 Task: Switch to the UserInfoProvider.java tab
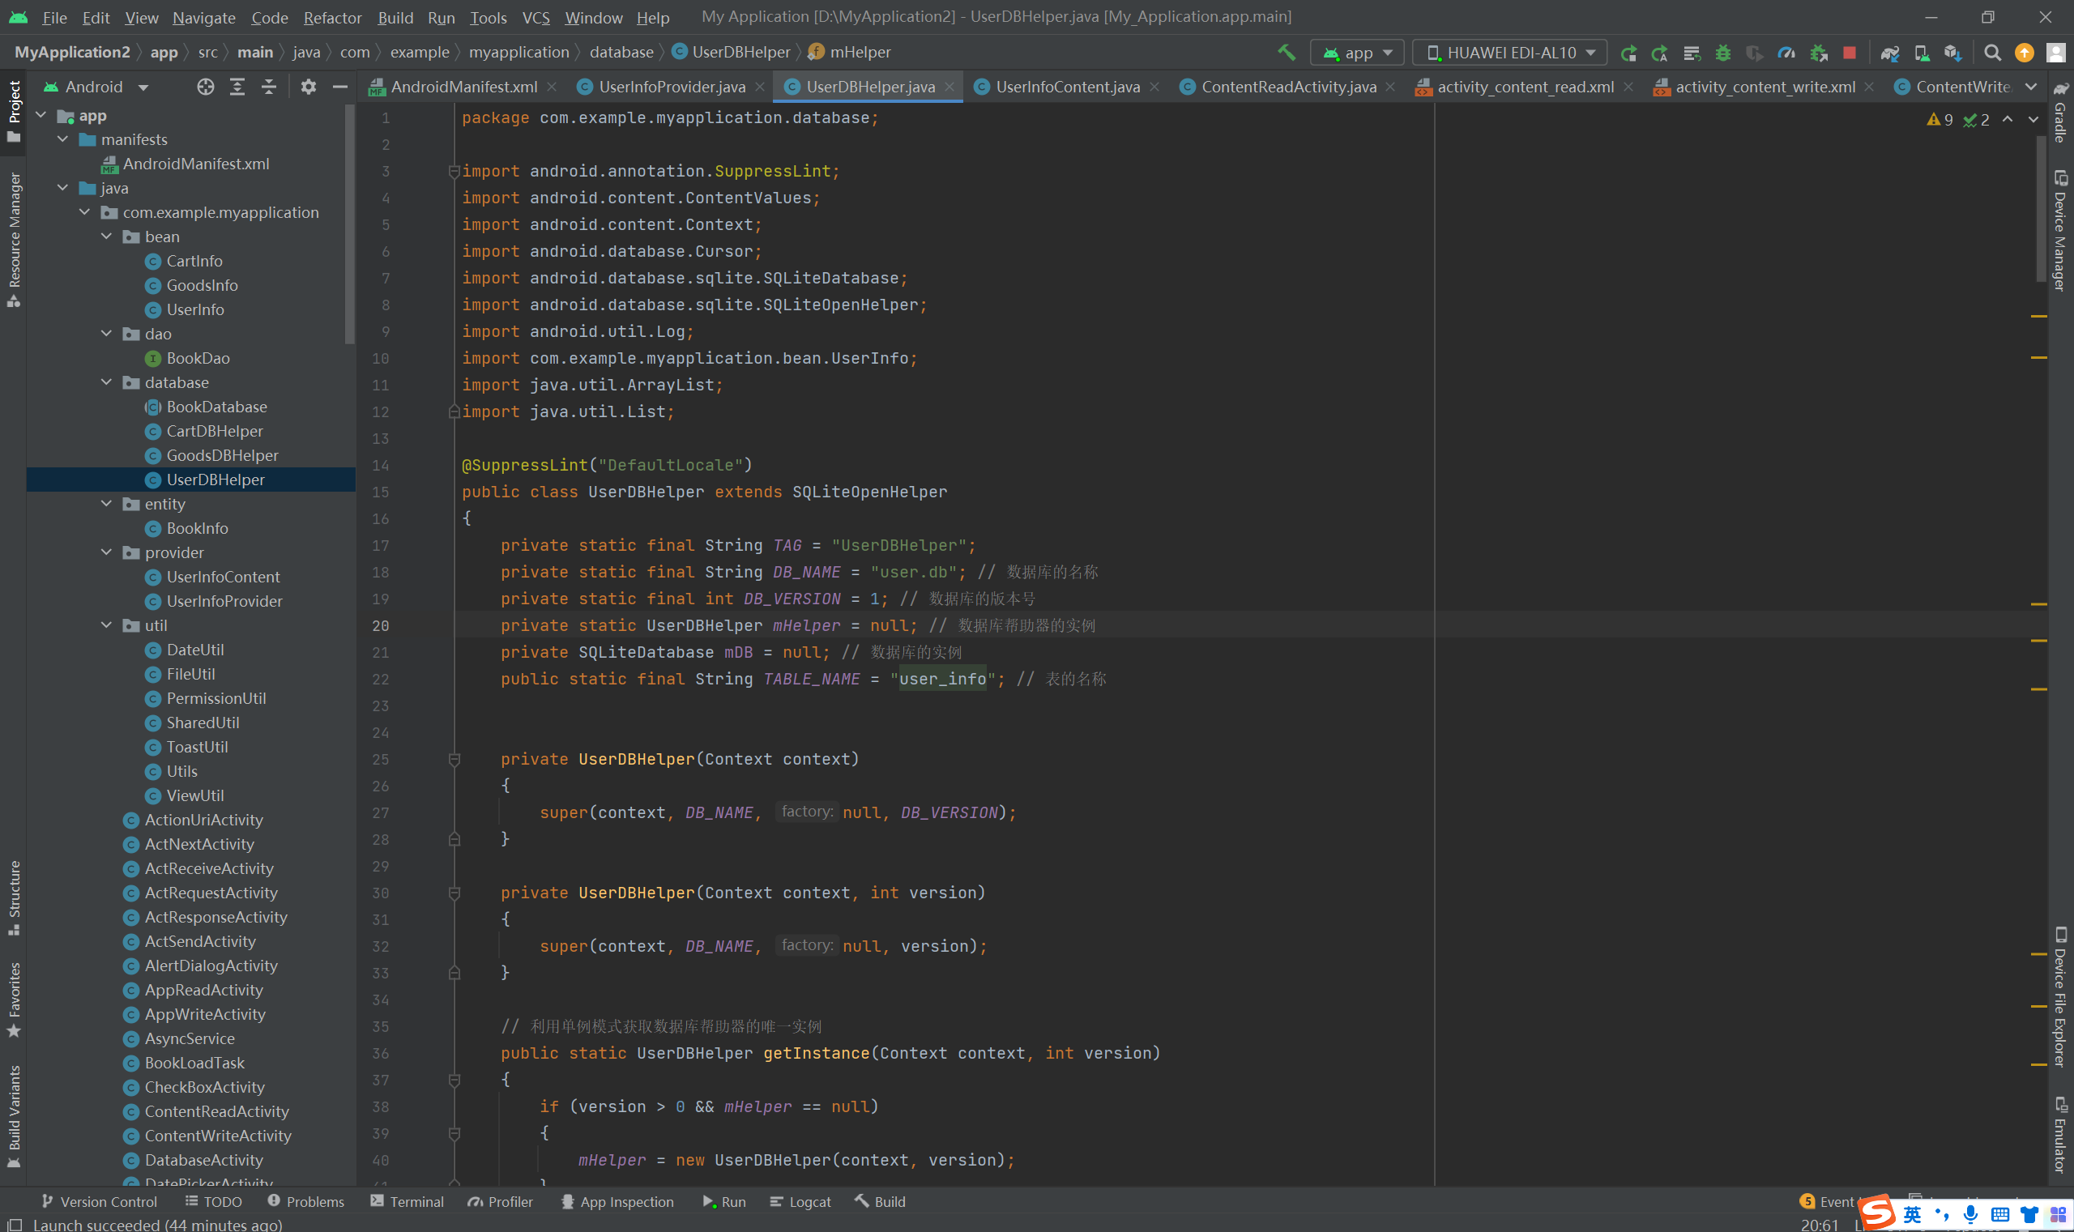click(x=671, y=87)
